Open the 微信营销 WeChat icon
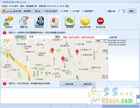140x108 pixels. click(70, 22)
